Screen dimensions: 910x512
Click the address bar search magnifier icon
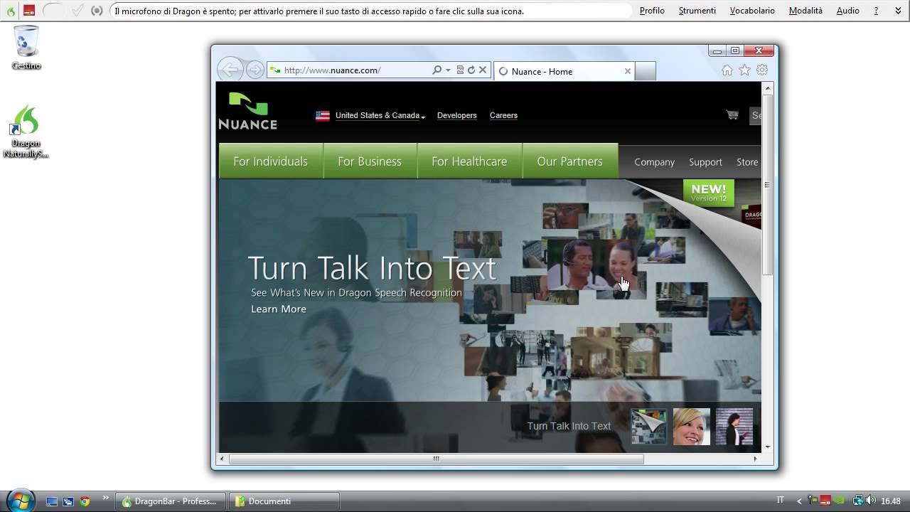[437, 70]
